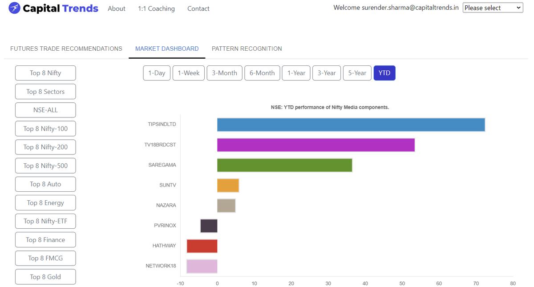The image size is (534, 287).
Task: Show Top 8 Nifty-100 stocks
Action: 45,129
